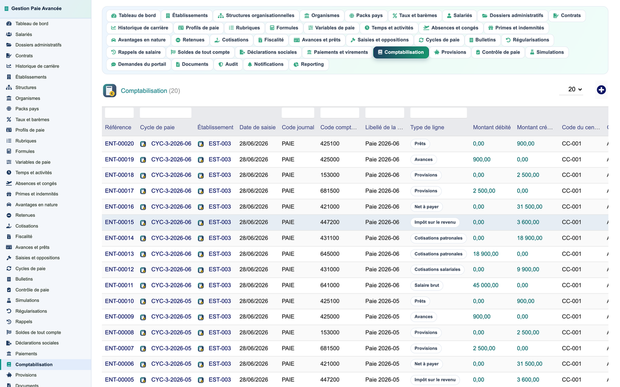
Task: Open entry ENT-00020 reference link
Action: click(x=119, y=144)
